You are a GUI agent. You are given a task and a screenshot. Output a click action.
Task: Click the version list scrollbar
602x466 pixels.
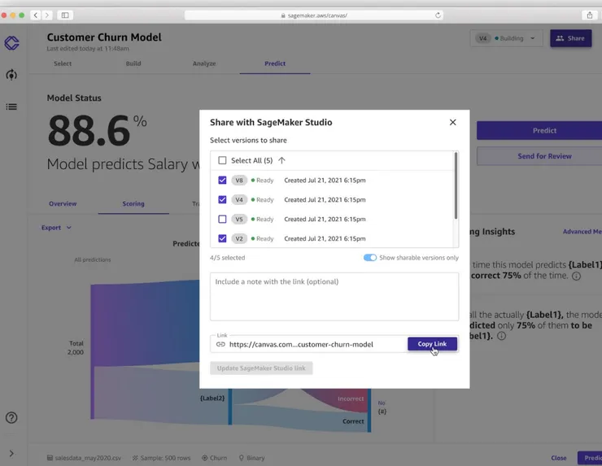(x=456, y=185)
